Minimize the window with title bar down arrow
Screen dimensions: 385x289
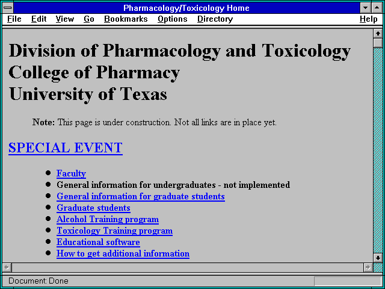[366, 8]
